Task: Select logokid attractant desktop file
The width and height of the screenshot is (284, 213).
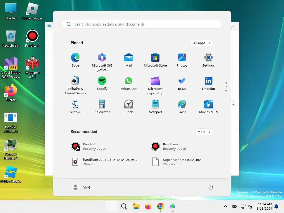Action: (11, 123)
